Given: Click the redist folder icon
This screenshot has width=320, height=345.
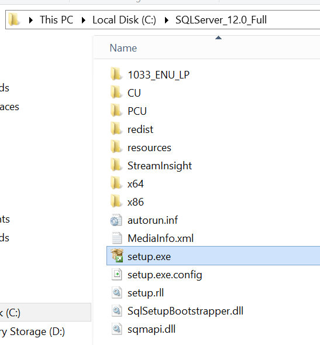Looking at the screenshot, I should [x=116, y=129].
